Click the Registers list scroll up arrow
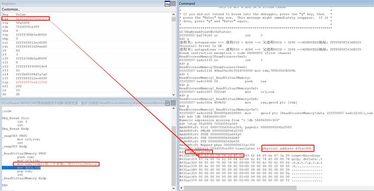Screen dimensions: 374x191 [174, 15]
